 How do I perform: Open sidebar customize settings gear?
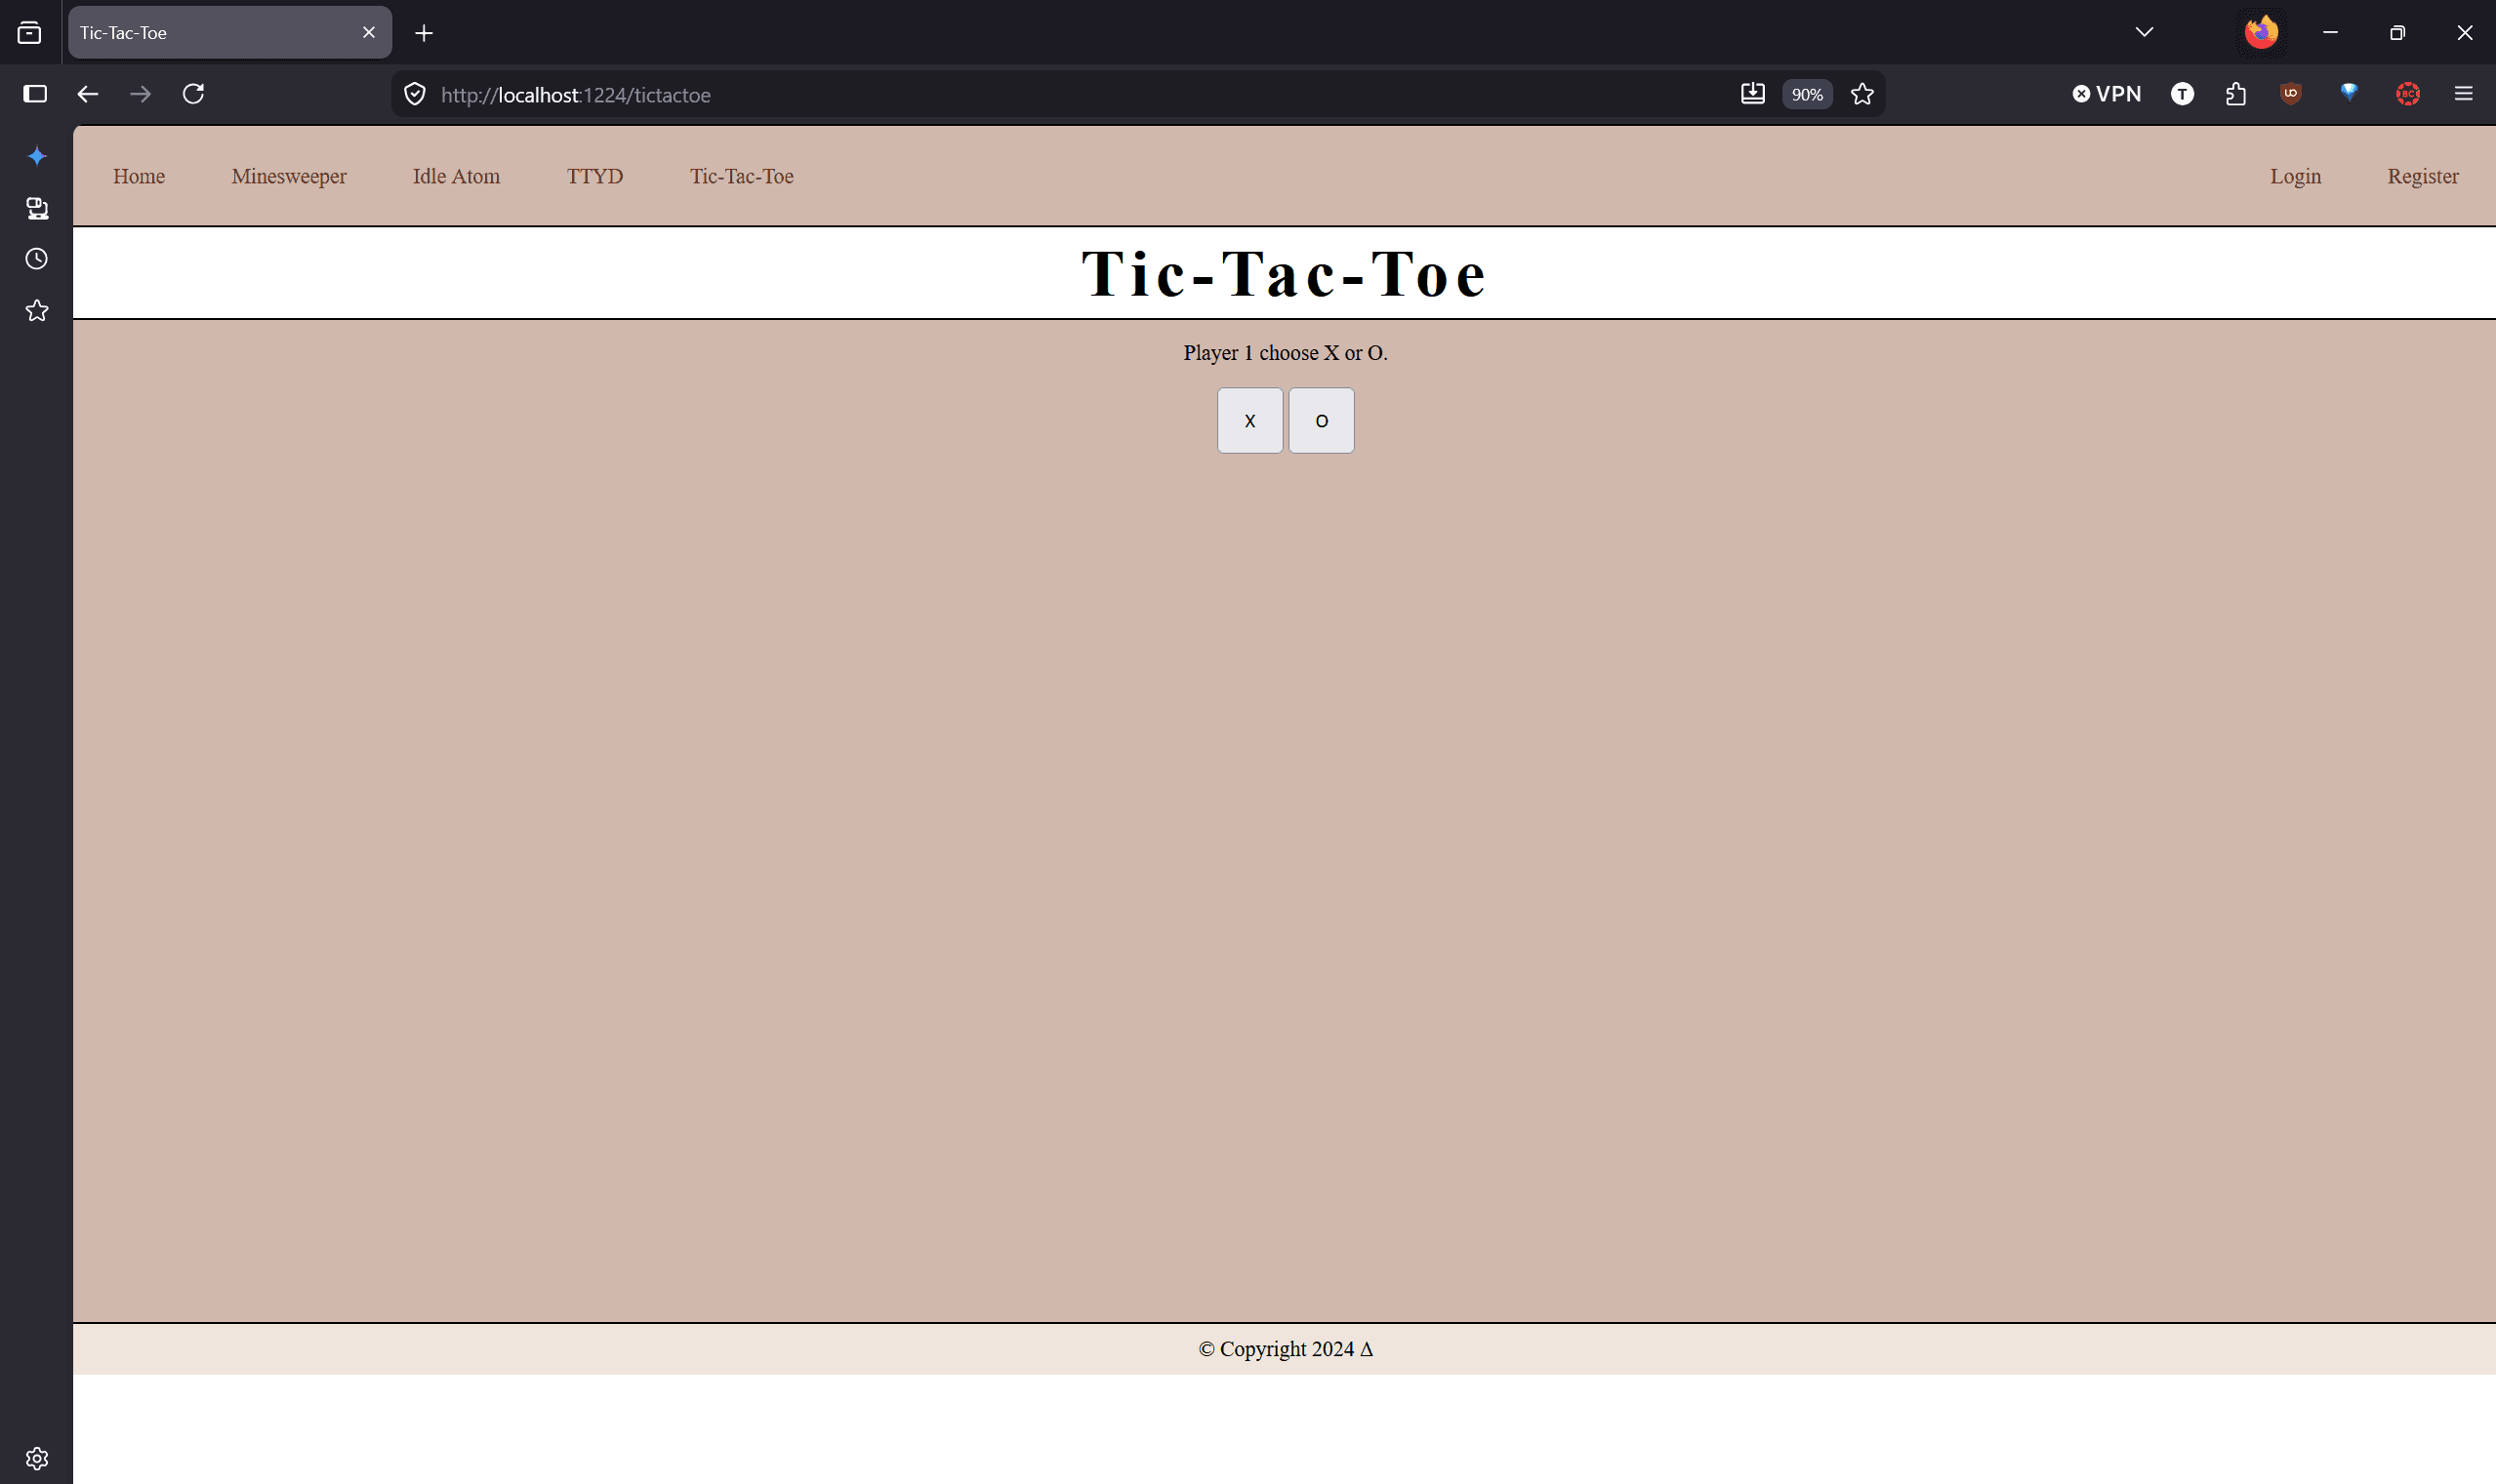[x=37, y=1458]
